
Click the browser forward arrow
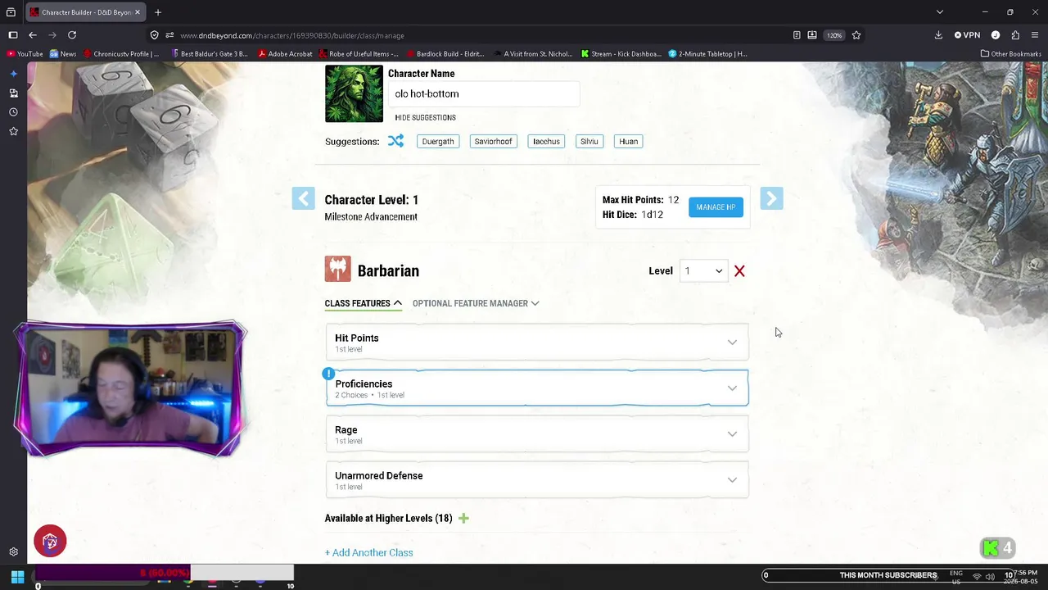(x=52, y=35)
